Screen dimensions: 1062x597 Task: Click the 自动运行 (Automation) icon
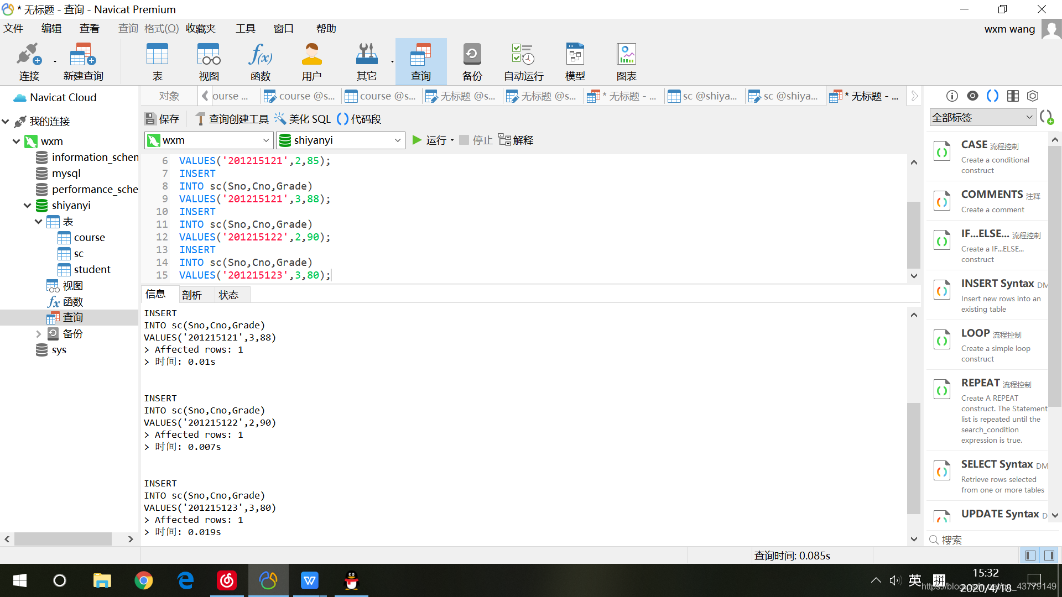(x=522, y=61)
